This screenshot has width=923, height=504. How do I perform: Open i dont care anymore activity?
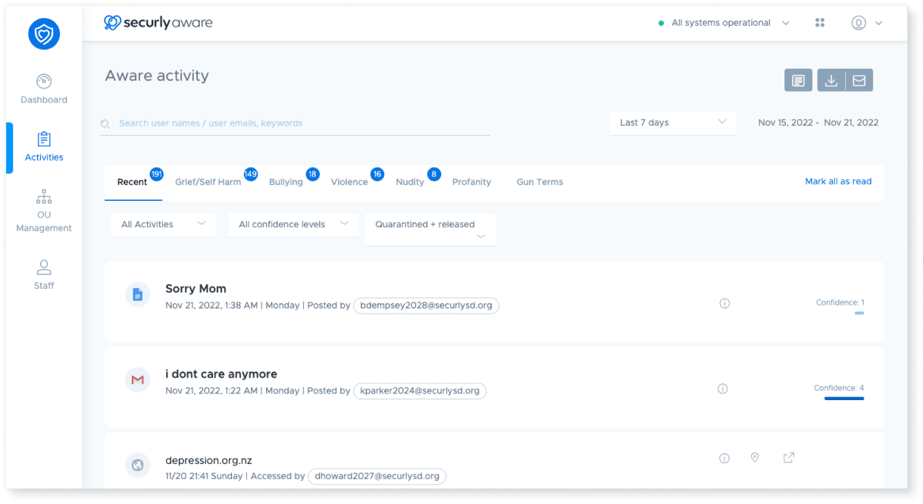(x=221, y=374)
